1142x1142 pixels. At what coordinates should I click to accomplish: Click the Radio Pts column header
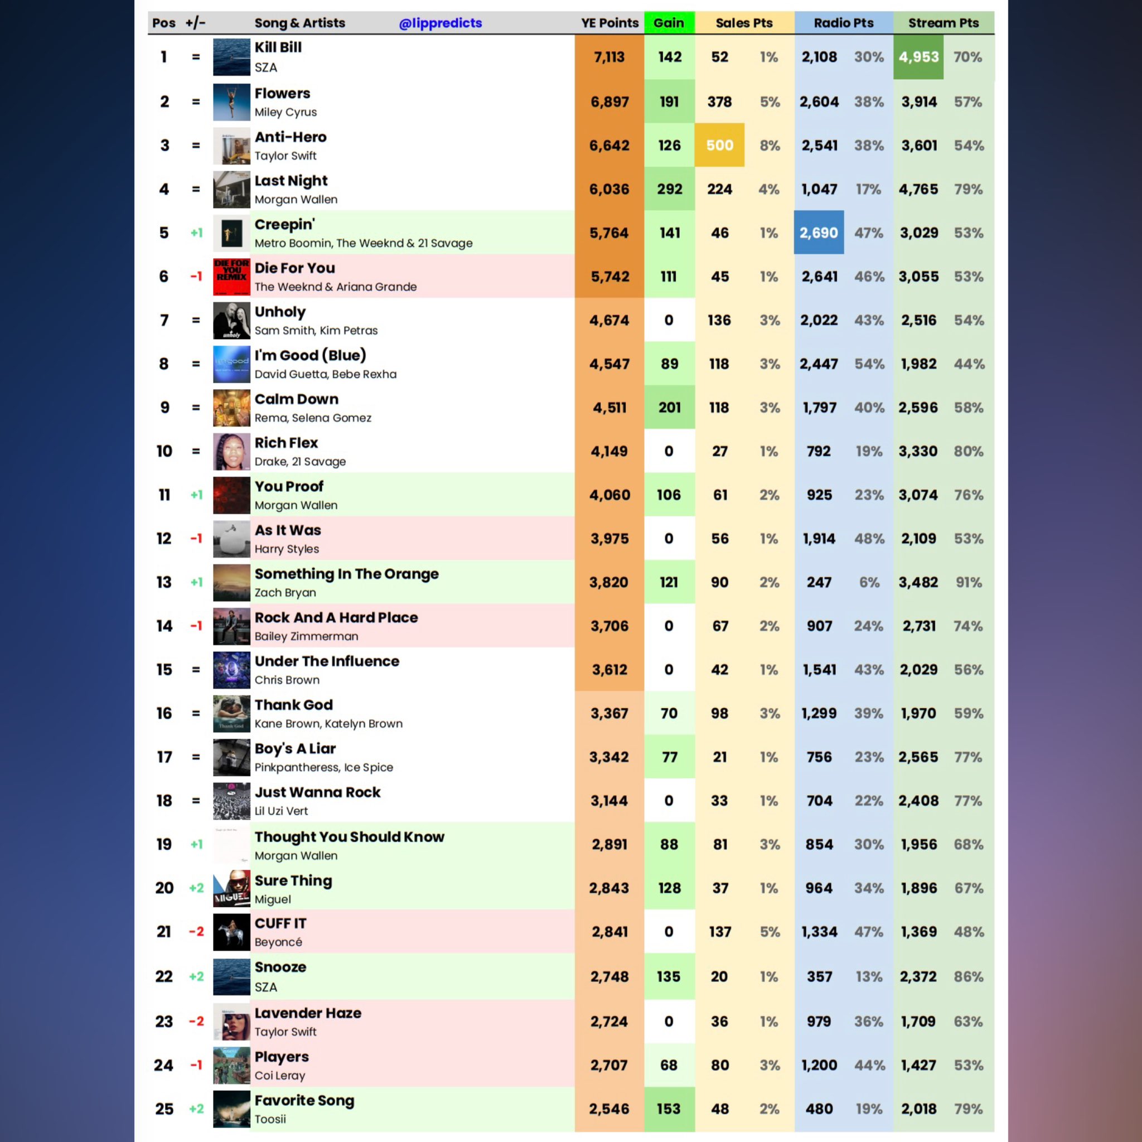(x=843, y=23)
